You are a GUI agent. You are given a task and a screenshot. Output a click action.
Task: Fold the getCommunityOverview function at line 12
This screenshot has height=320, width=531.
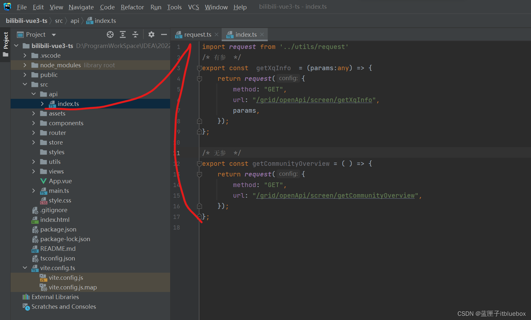pyautogui.click(x=199, y=164)
